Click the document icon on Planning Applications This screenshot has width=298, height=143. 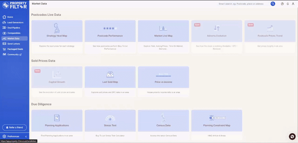pos(57,118)
